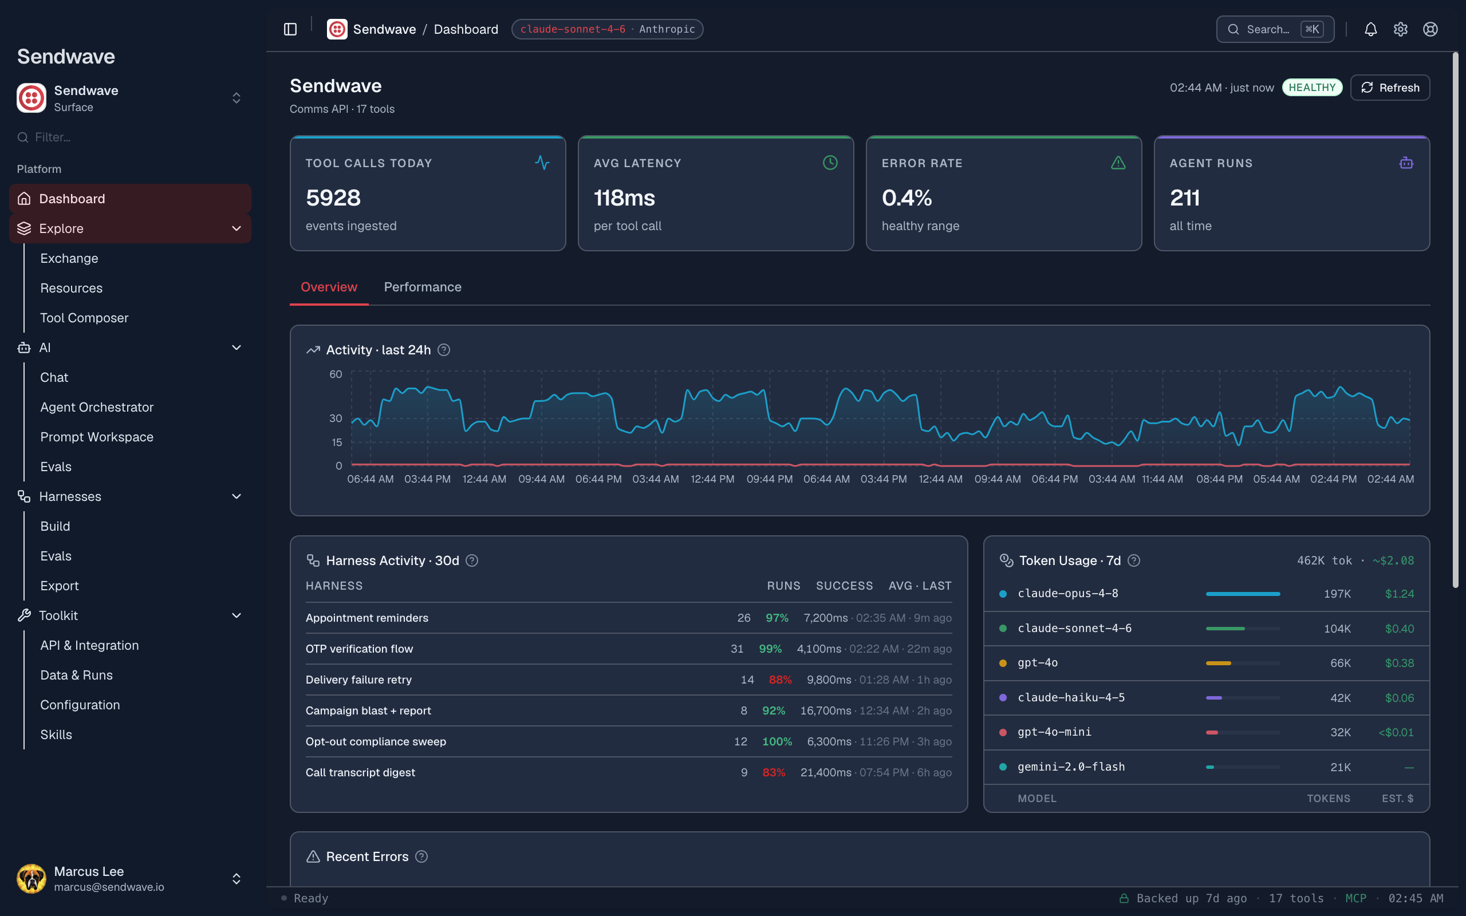Click Marcus Lee's avatar
This screenshot has width=1466, height=916.
31,878
